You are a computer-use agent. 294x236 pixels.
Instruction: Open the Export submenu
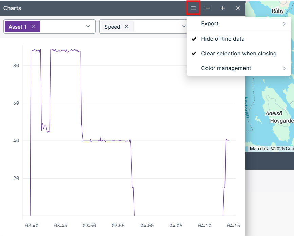[x=210, y=24]
